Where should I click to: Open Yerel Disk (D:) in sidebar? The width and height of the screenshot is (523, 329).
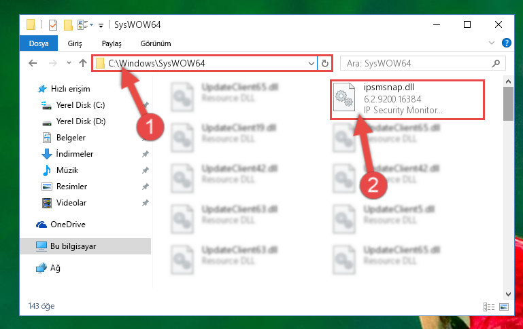(x=81, y=121)
